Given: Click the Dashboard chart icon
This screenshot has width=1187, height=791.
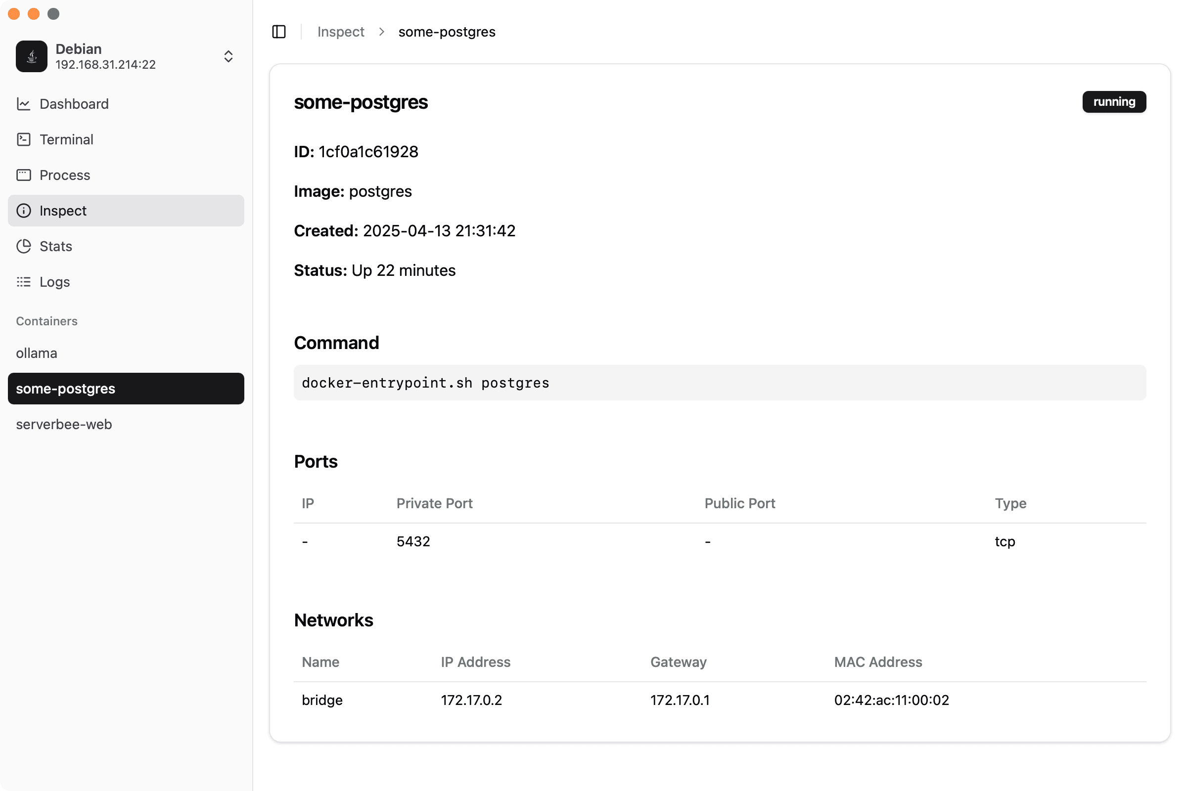Looking at the screenshot, I should tap(23, 104).
